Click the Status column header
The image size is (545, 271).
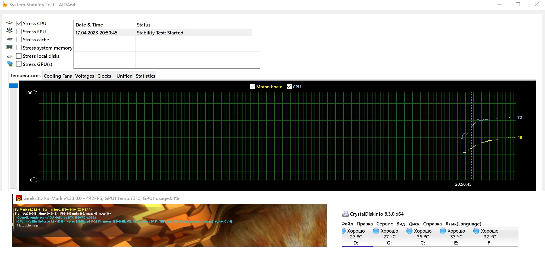[x=194, y=25]
